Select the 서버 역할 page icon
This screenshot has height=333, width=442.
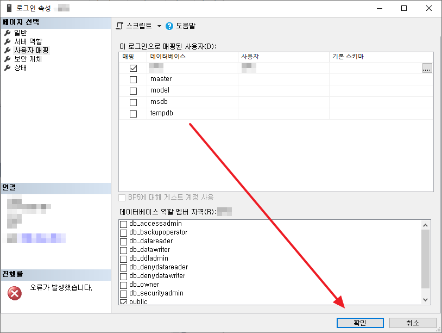tap(8, 41)
